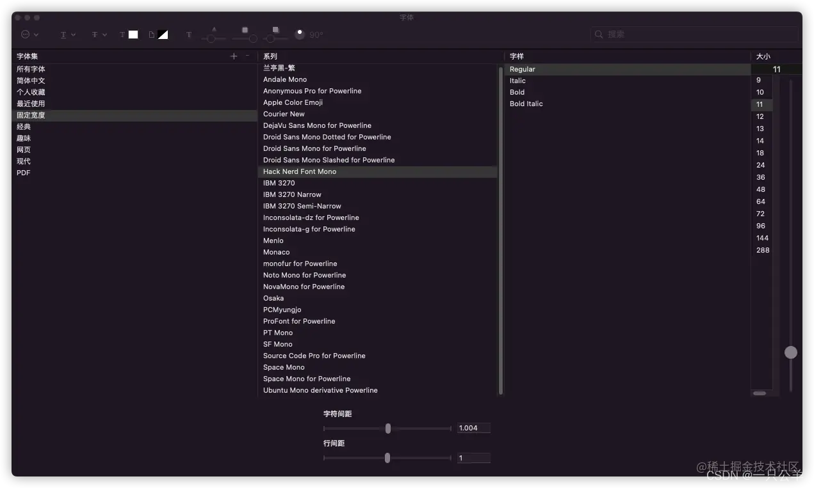Remove the collection with the minus button
Screen dimensions: 814x488
click(x=248, y=56)
